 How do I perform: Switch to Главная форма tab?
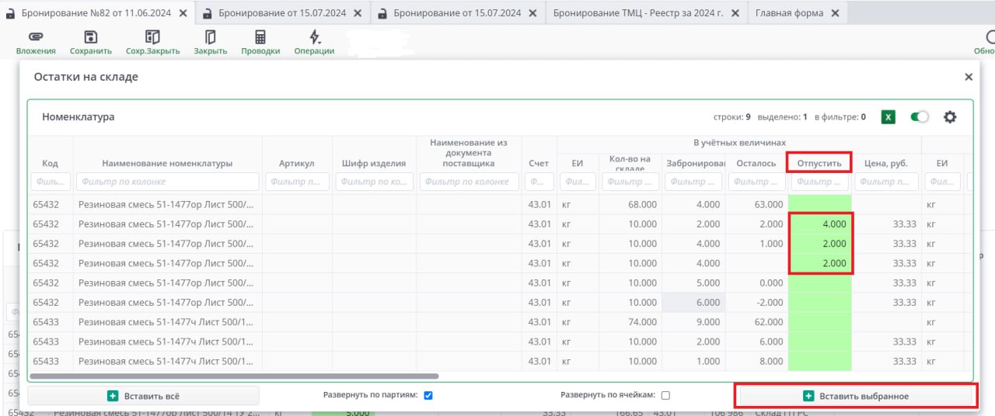(x=788, y=13)
